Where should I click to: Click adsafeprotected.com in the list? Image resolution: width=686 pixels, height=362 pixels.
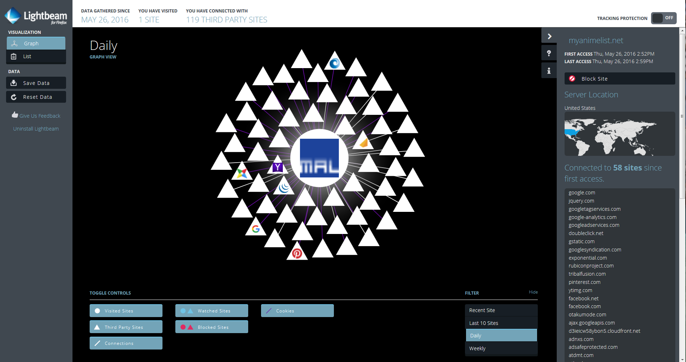[x=593, y=347]
